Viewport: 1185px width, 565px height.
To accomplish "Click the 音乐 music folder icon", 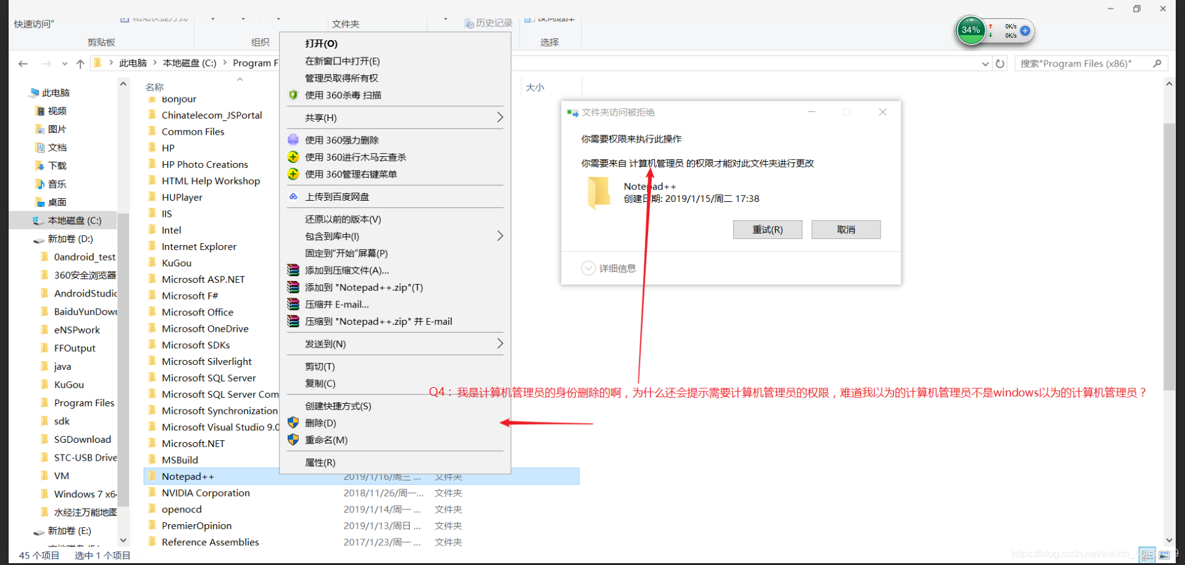I will (x=40, y=184).
